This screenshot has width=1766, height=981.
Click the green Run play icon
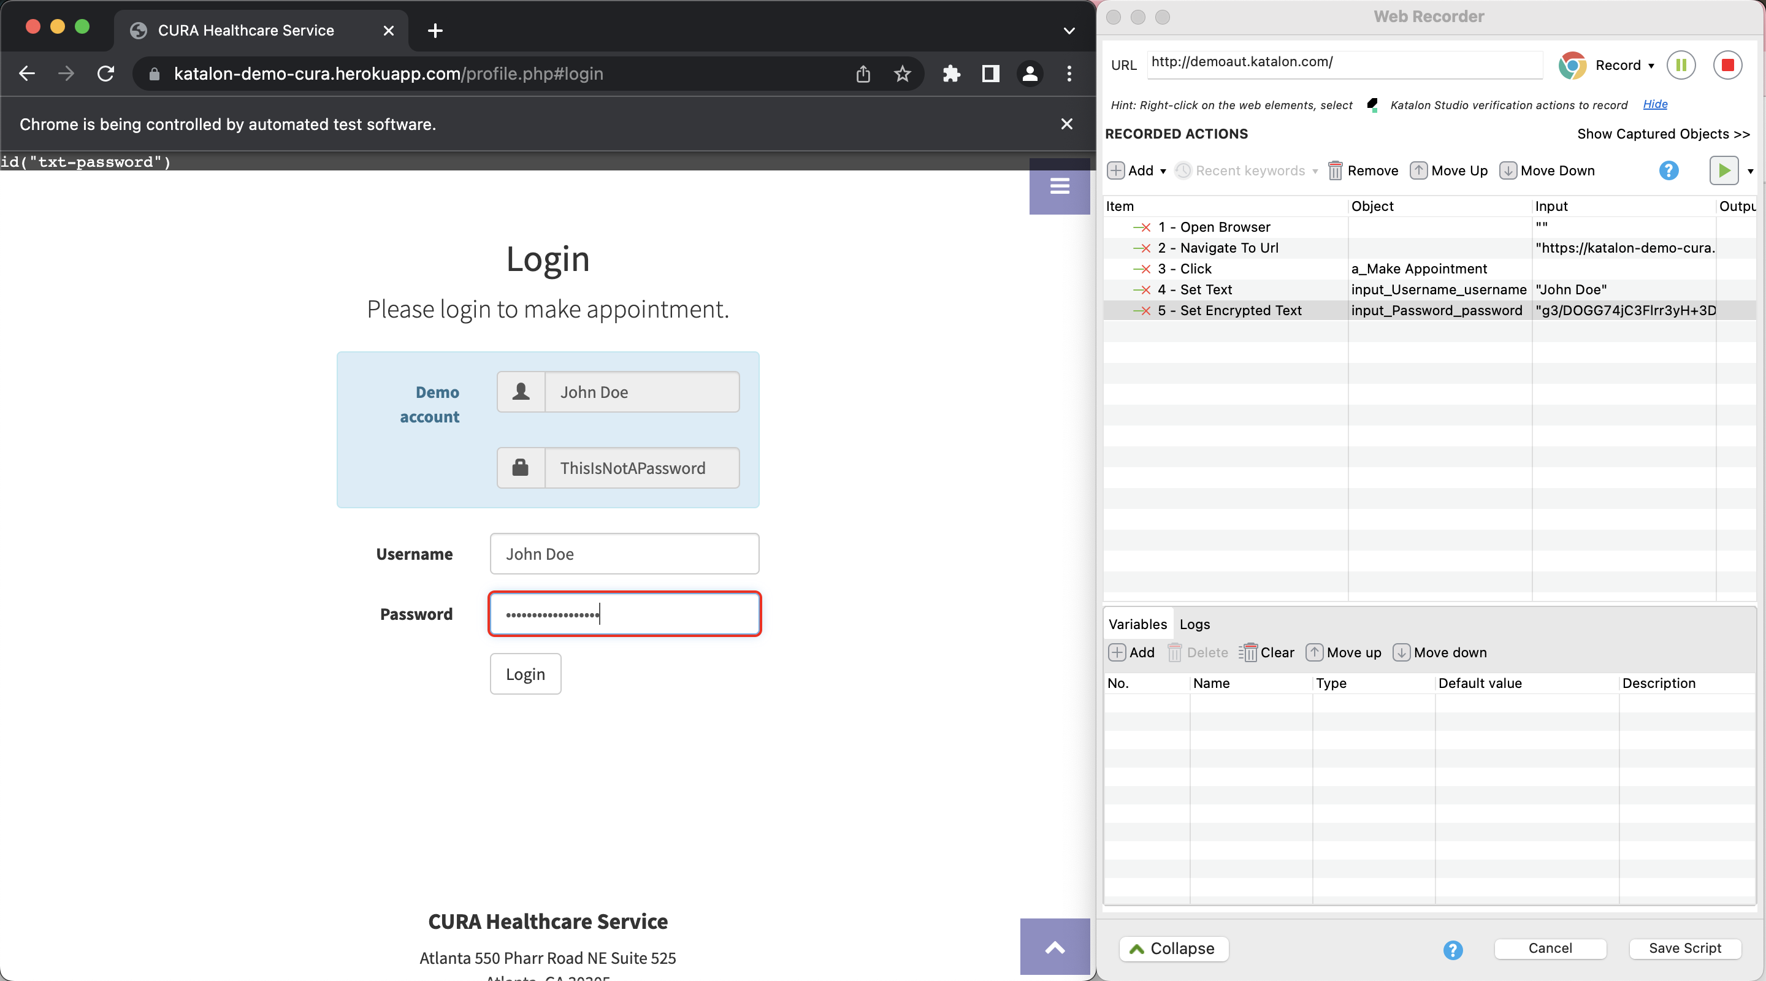tap(1724, 170)
